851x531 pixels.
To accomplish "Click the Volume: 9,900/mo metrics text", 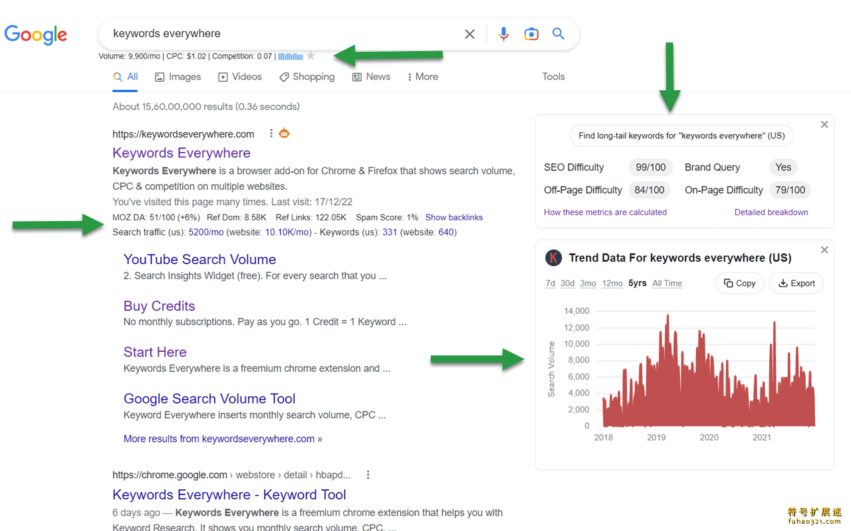I will click(130, 56).
